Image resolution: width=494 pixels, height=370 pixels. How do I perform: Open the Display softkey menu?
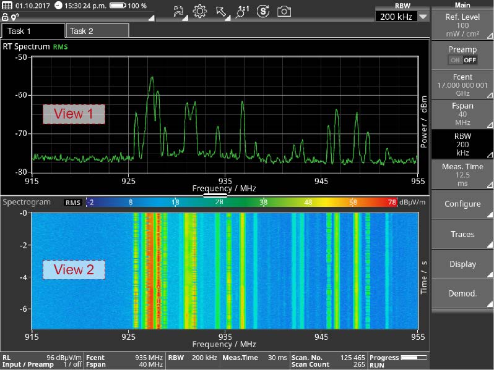(462, 264)
